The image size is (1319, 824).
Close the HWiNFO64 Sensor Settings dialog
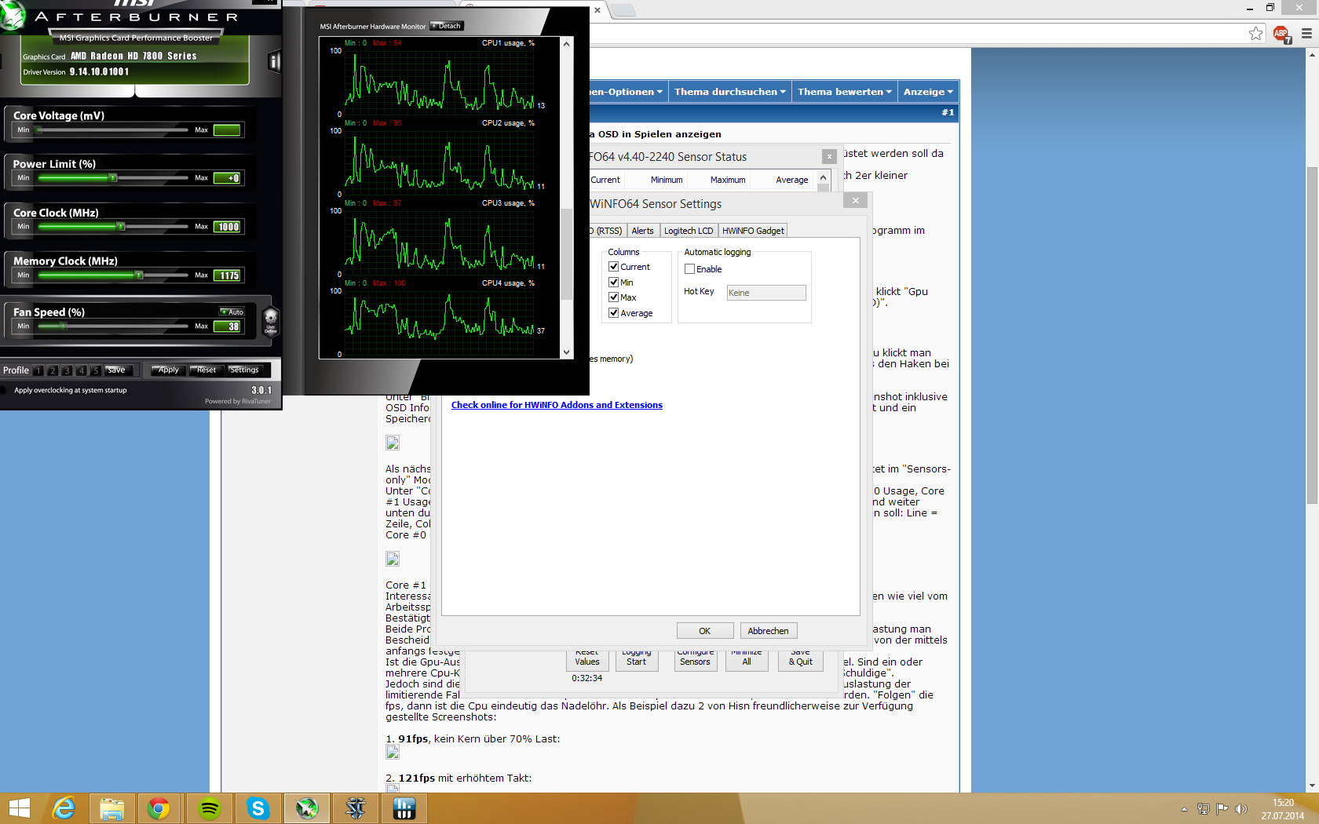pyautogui.click(x=856, y=201)
